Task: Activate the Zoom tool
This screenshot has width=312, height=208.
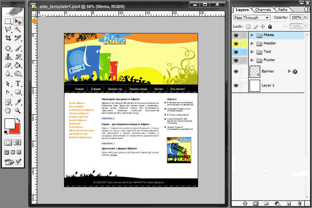Action: click(x=18, y=111)
